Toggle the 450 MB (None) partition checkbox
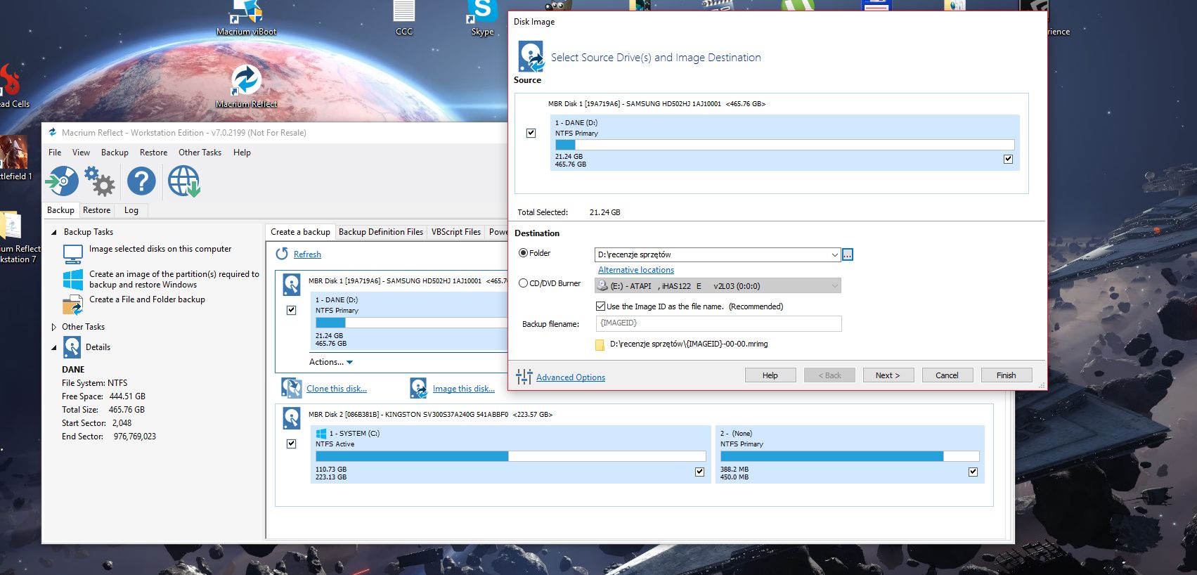 [x=973, y=472]
